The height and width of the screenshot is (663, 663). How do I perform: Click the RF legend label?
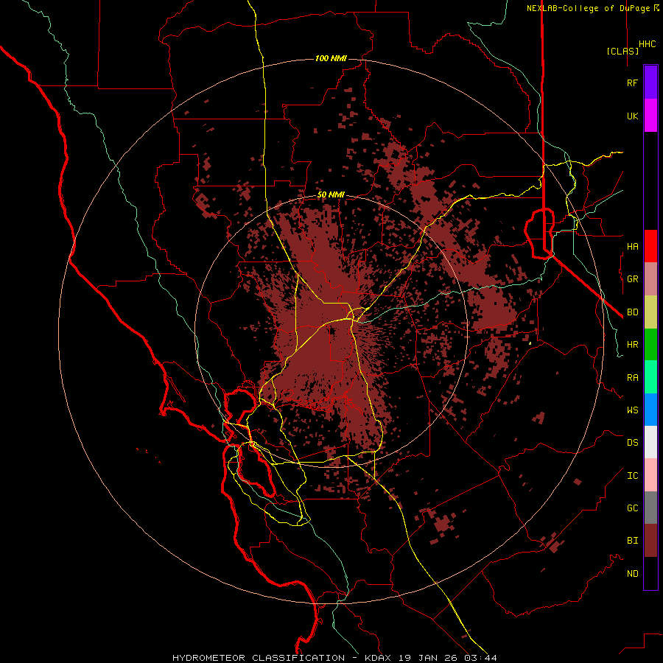(x=633, y=83)
